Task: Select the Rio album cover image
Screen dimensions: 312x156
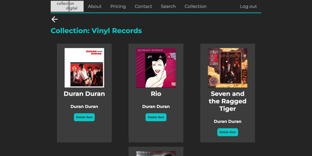Action: (x=156, y=68)
